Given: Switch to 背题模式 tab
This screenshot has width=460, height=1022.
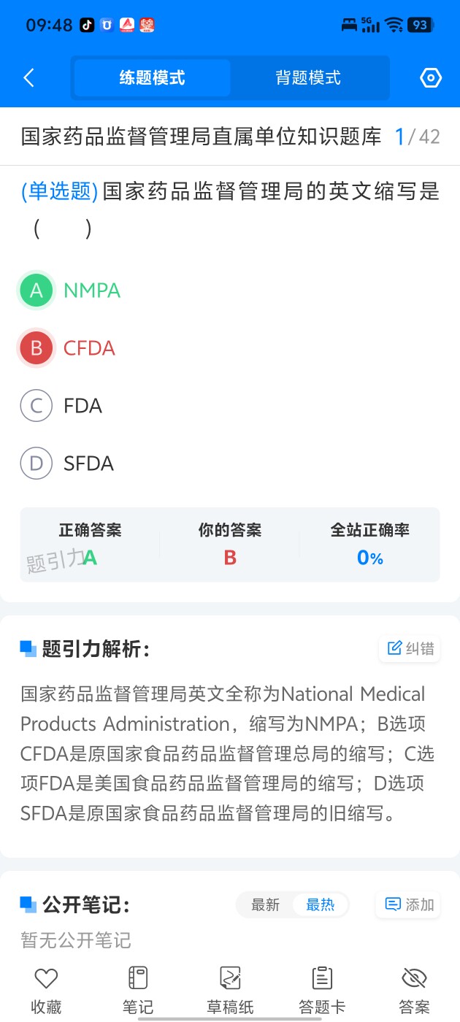Looking at the screenshot, I should tap(308, 78).
